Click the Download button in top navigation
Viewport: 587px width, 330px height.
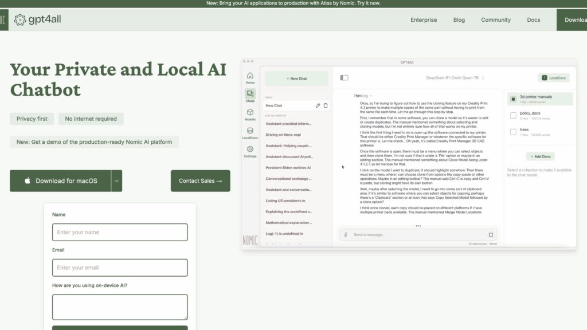click(x=572, y=20)
